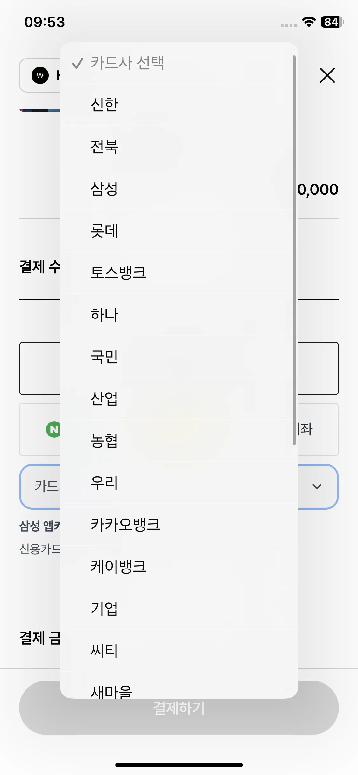Close the payment sheet with X icon
Viewport: 358px width, 775px height.
coord(327,75)
